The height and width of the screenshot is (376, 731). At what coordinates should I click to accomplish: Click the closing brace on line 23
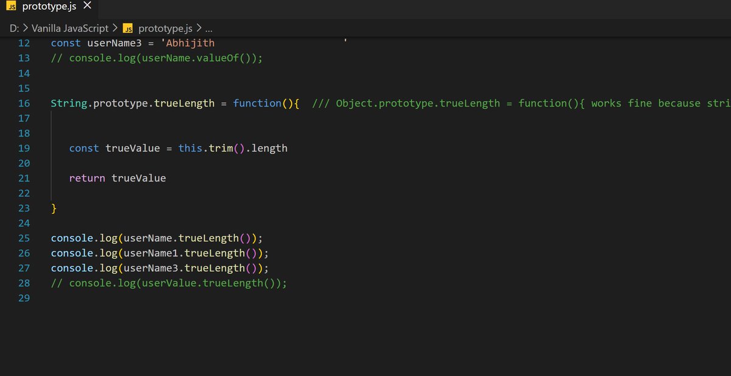[x=52, y=208]
